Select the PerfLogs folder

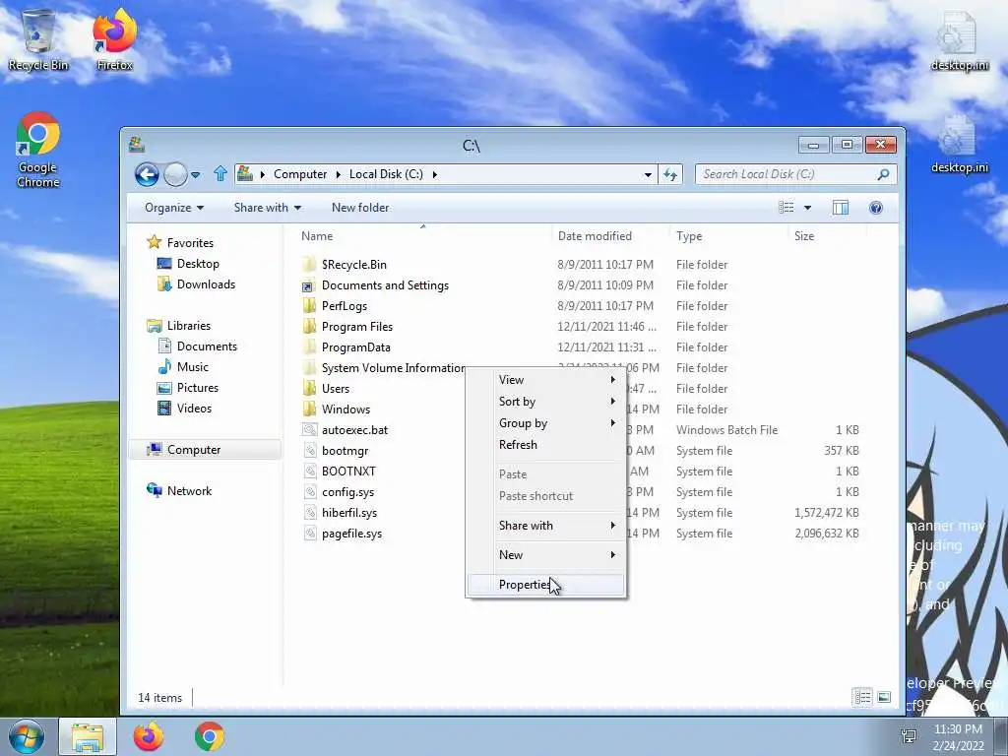335,306
